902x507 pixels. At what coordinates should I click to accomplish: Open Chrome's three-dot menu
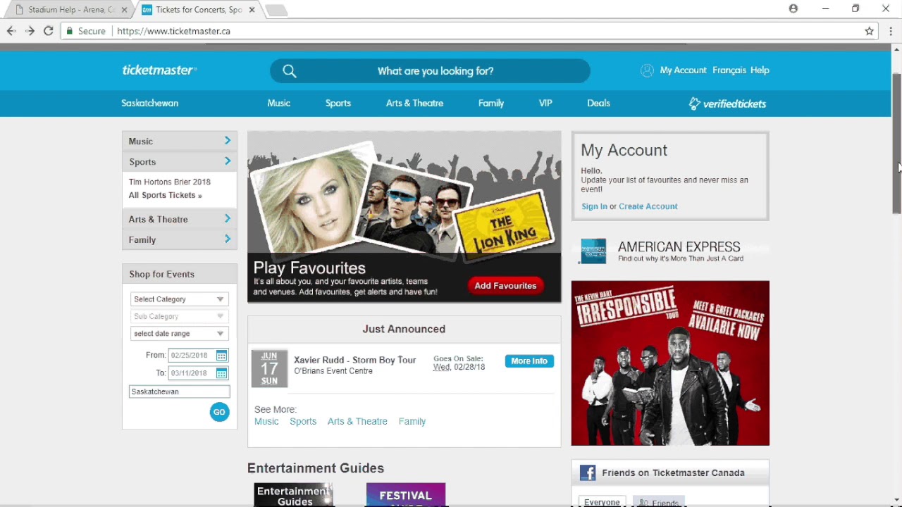891,31
